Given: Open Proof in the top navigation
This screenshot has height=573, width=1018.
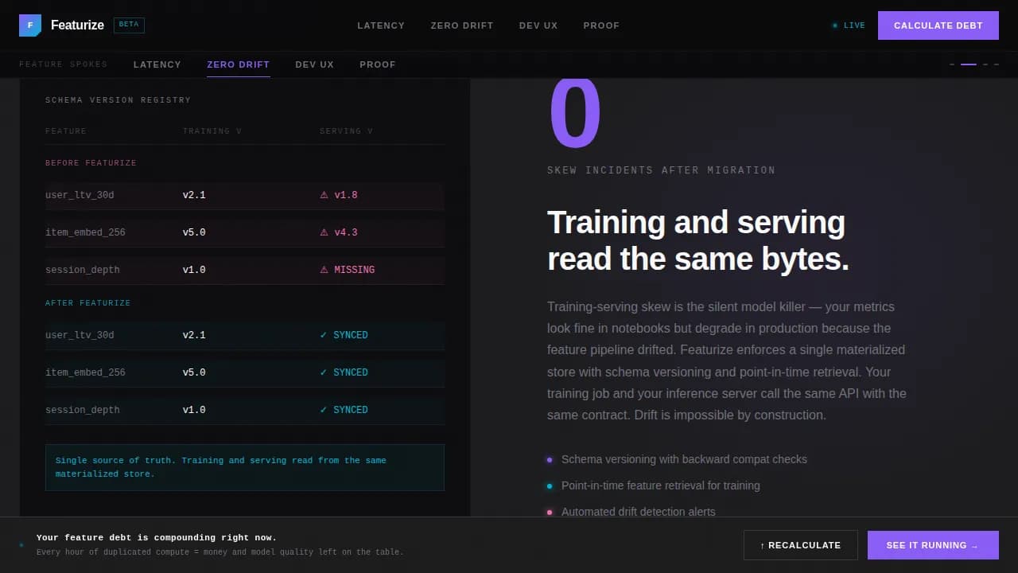Looking at the screenshot, I should [x=601, y=25].
